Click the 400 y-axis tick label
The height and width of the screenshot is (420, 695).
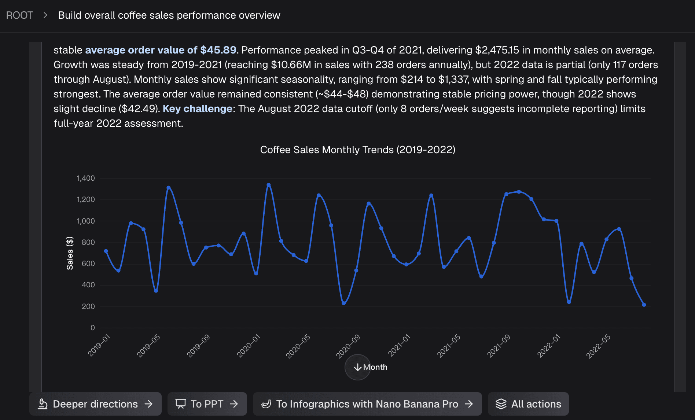[88, 285]
